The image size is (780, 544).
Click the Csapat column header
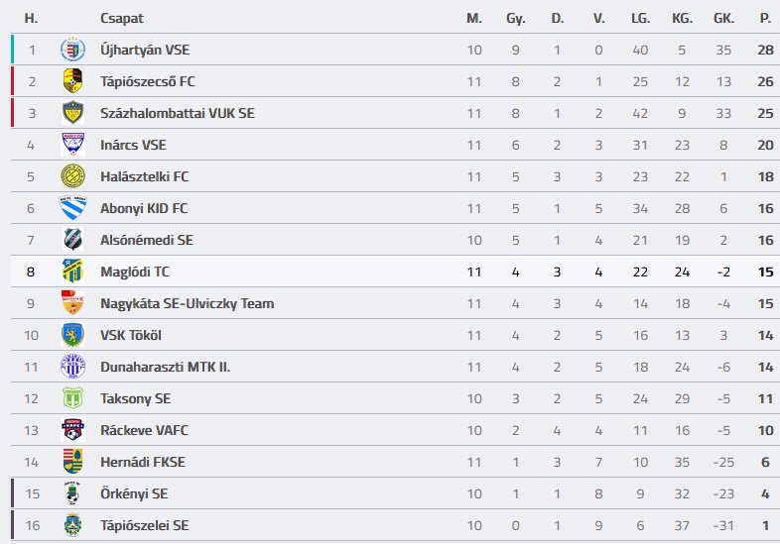pyautogui.click(x=120, y=18)
